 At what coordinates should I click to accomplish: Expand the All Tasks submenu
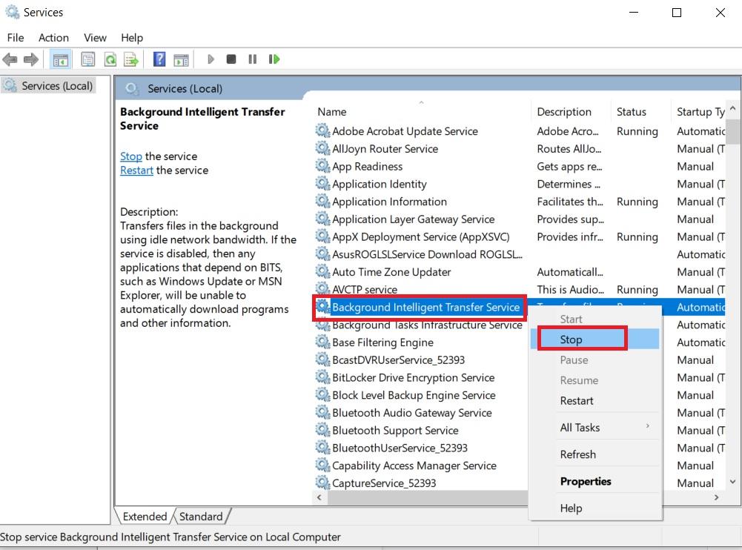coord(594,428)
